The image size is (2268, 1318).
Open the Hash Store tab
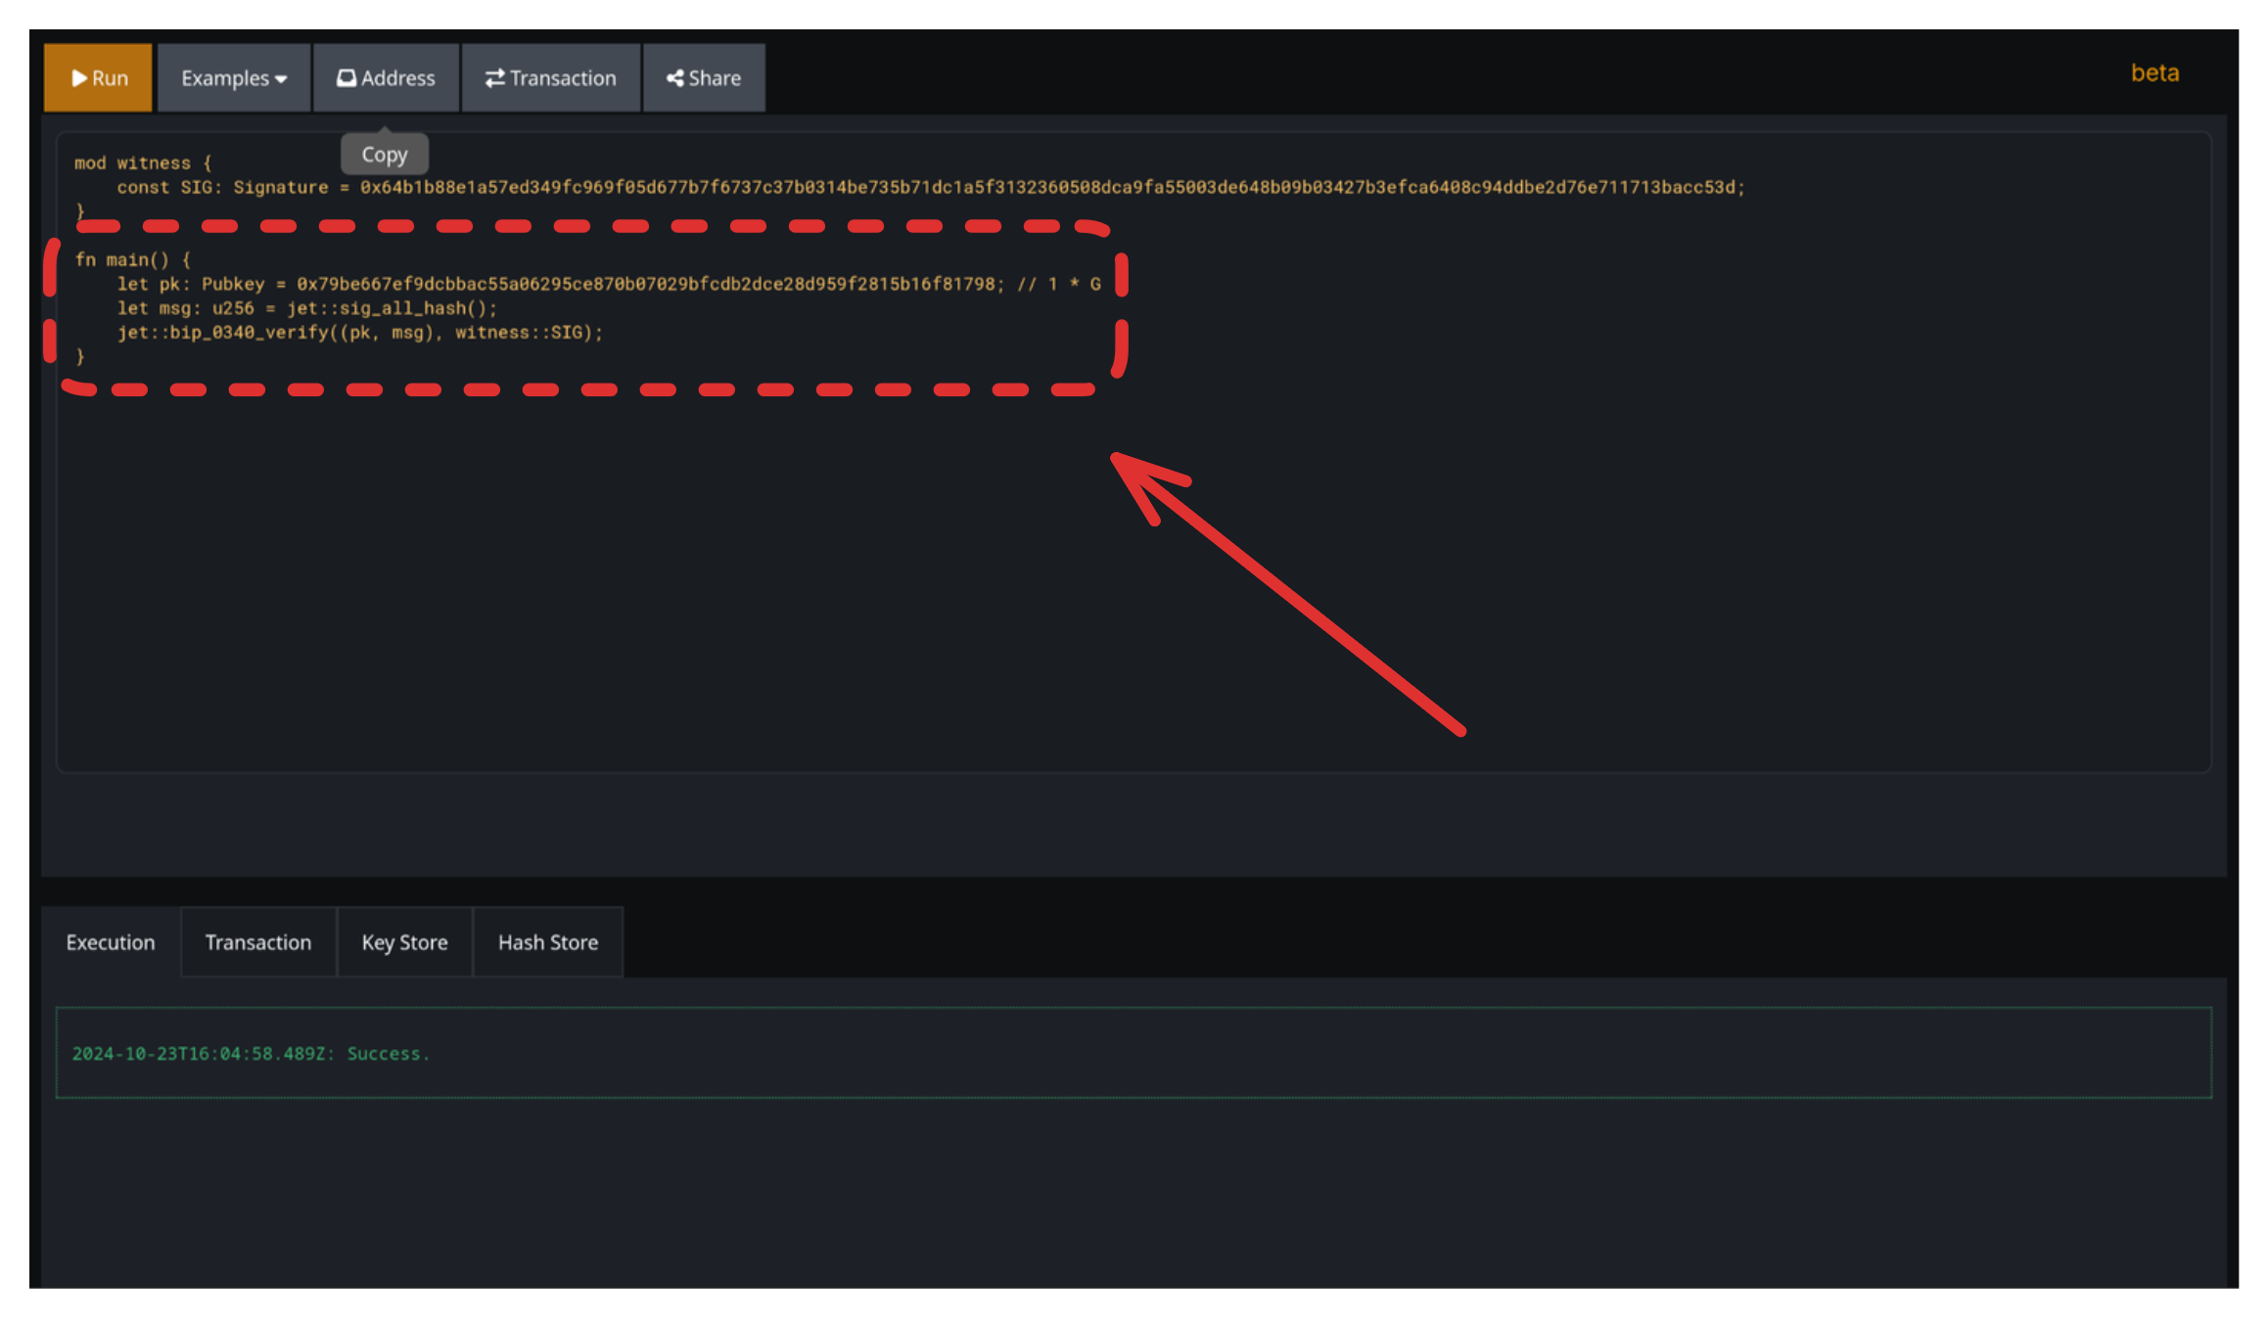[547, 942]
